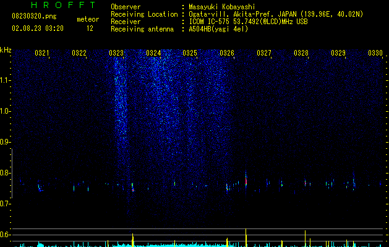The height and width of the screenshot is (247, 389).
Task: Click the 0.8 kHz axis label
Action: pyautogui.click(x=4, y=173)
